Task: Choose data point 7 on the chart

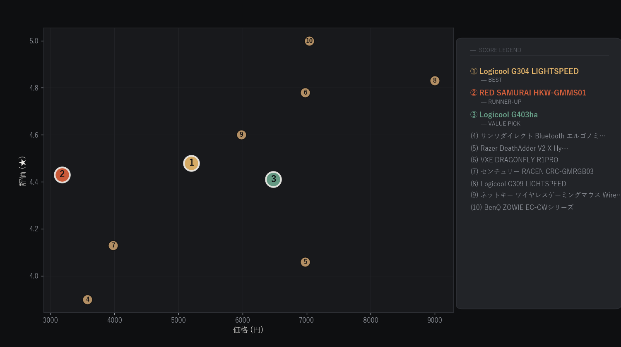Action: point(113,245)
